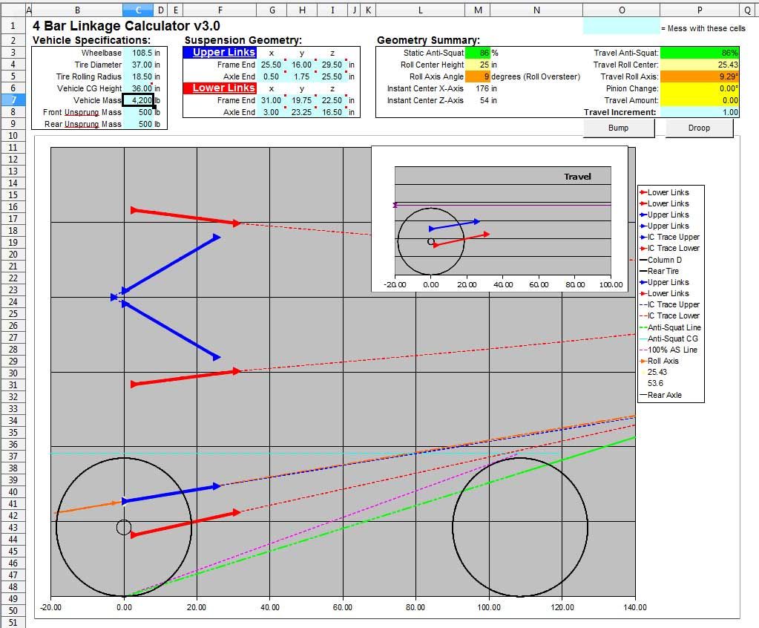This screenshot has height=628, width=759.
Task: Click the 'Rear Axle' legend entry
Action: [661, 395]
